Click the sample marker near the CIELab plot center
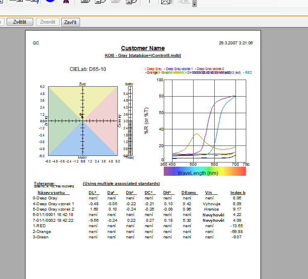 coord(82,116)
